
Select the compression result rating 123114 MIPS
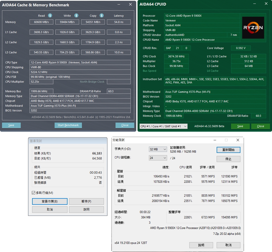(x=229, y=181)
